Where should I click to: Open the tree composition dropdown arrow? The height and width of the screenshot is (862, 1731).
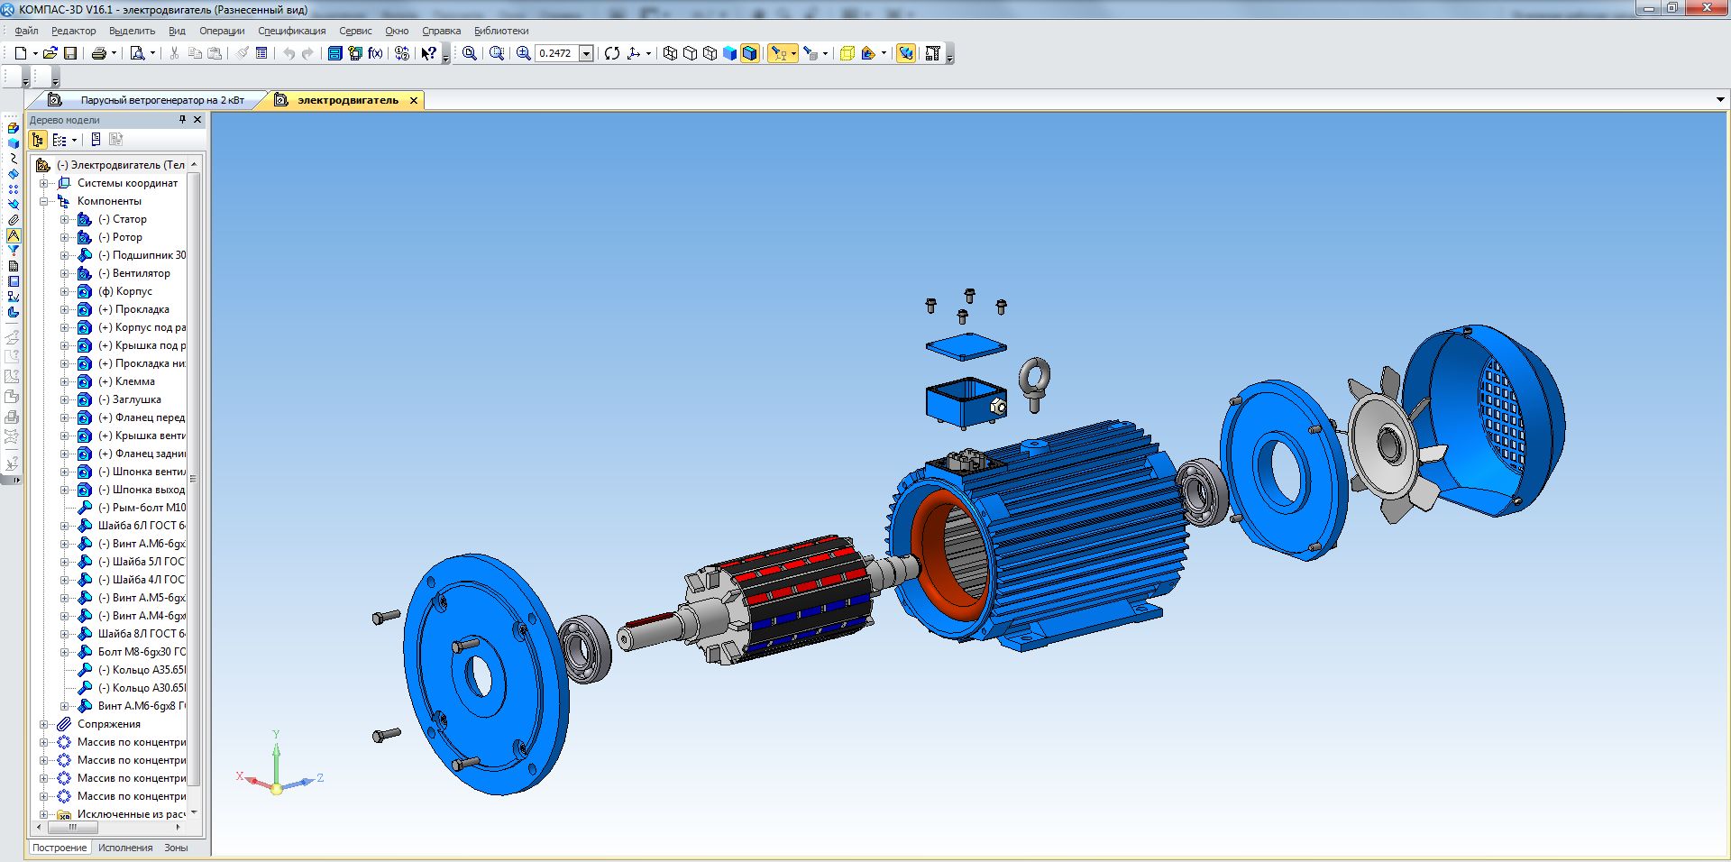click(74, 140)
